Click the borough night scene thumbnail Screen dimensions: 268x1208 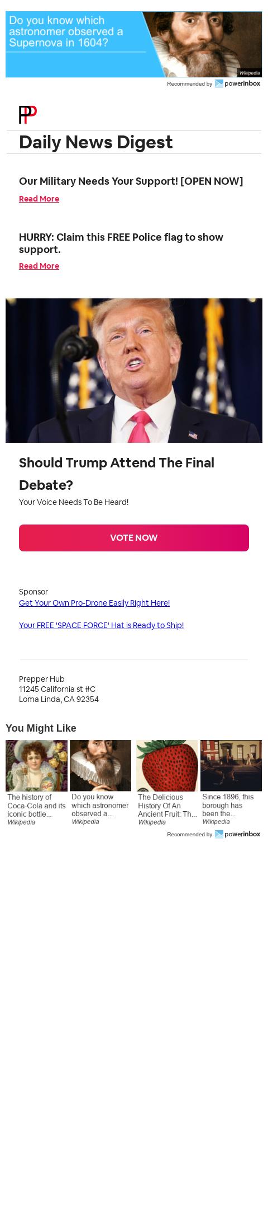click(x=231, y=765)
